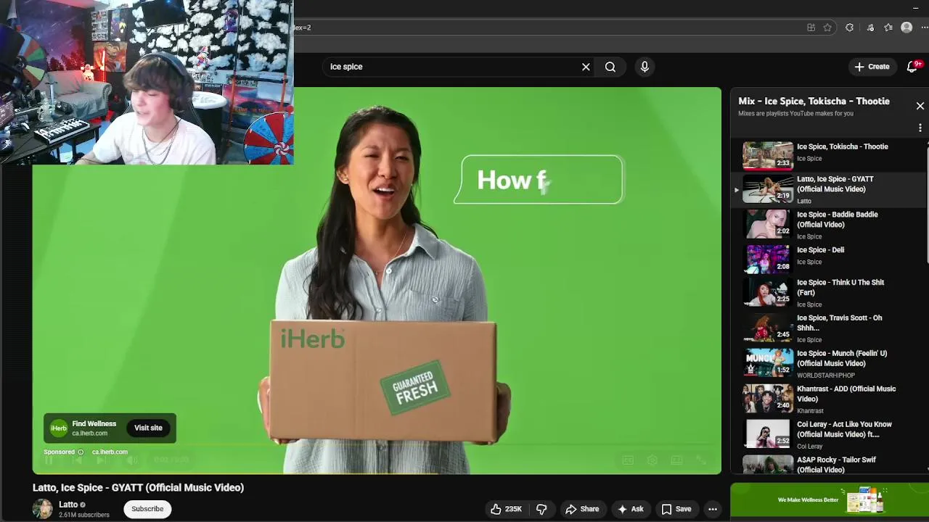Play 'Ice Spice, Travis Scott - Oh Shhh...'
The image size is (929, 522).
[x=828, y=328]
